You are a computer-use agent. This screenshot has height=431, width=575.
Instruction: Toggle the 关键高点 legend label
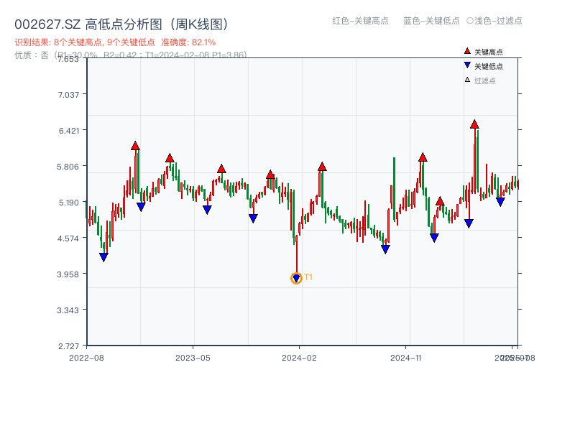[489, 52]
